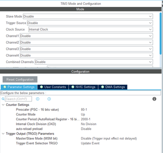
Task: Click Internal Clock Division (CKD) label
Action: pyautogui.click(x=36, y=124)
